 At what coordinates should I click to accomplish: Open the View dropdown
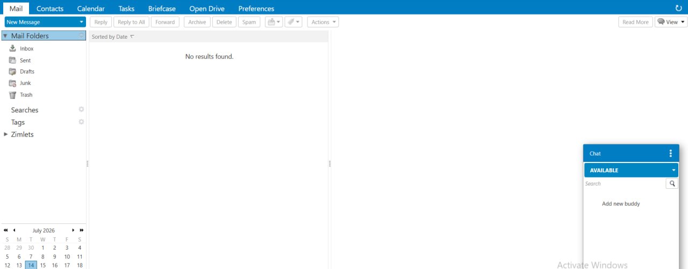click(x=671, y=22)
